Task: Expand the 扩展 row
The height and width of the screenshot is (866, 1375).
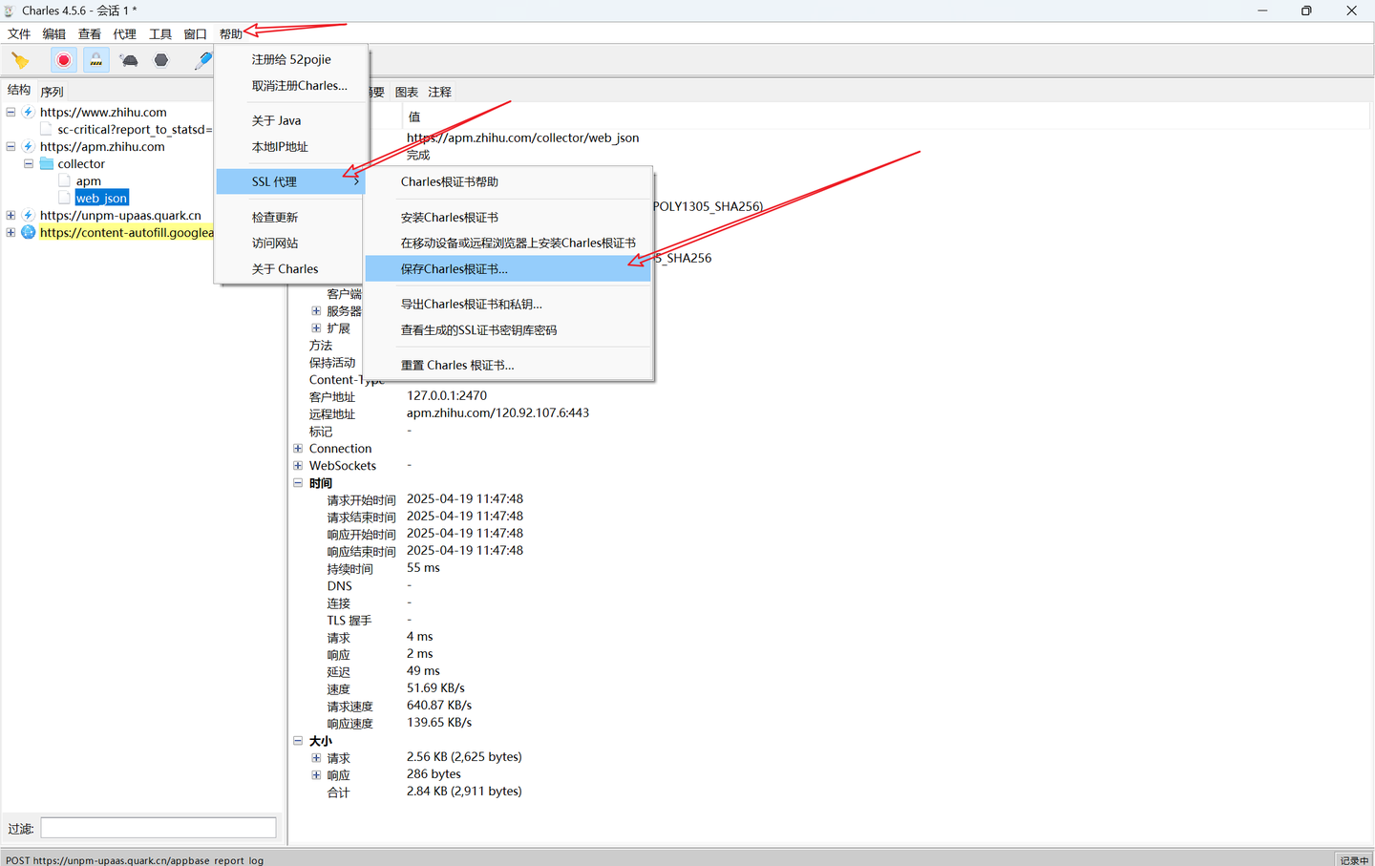Action: click(x=316, y=327)
